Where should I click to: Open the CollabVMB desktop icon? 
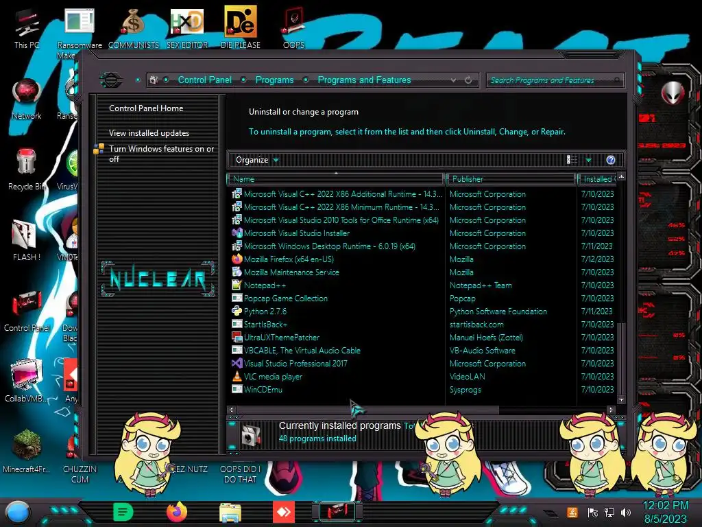[27, 381]
